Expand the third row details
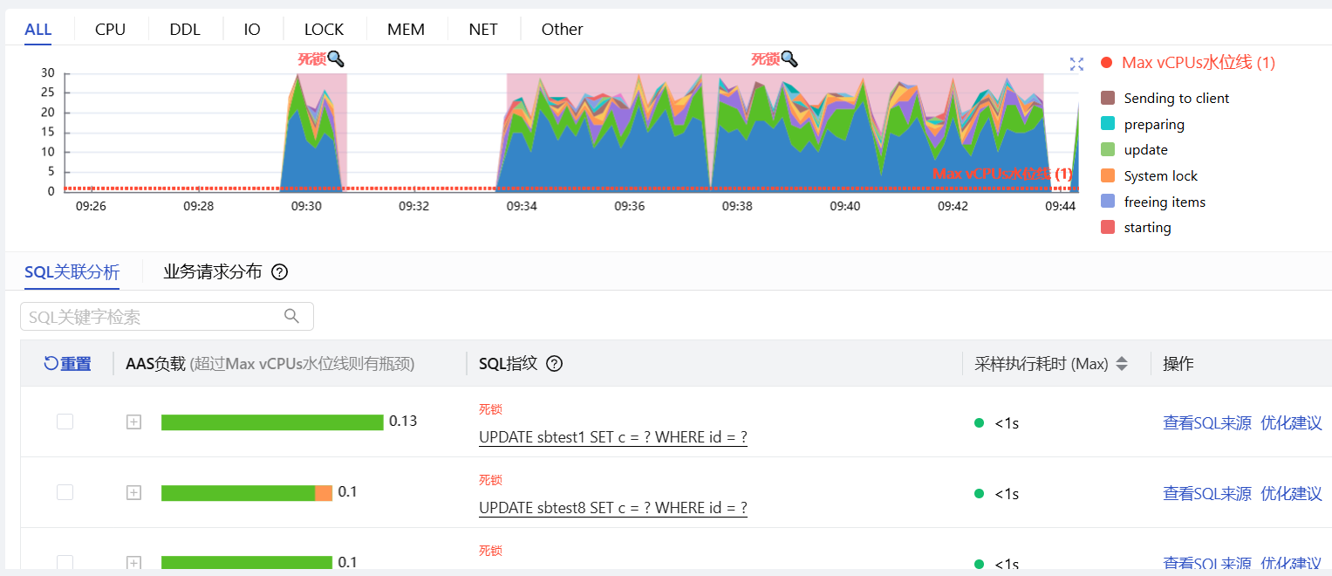This screenshot has width=1332, height=576. pyautogui.click(x=133, y=563)
